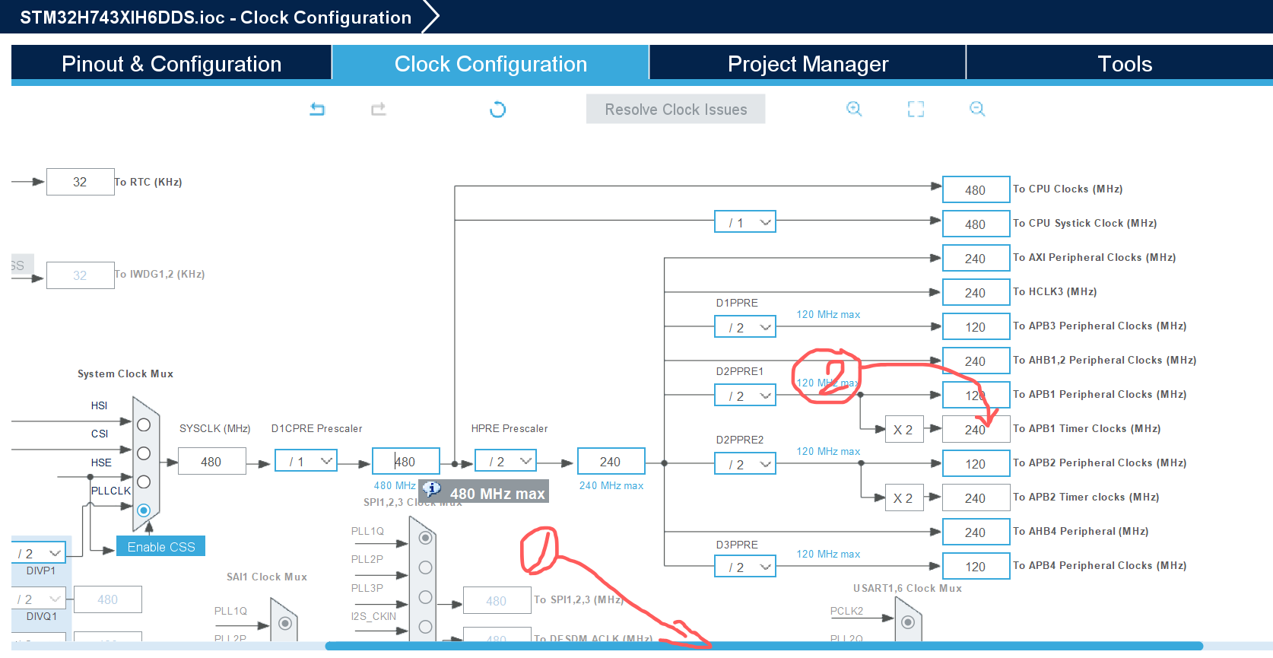Click the To SPI1,2,3 480 field
Screen dimensions: 1273x658
tap(497, 601)
